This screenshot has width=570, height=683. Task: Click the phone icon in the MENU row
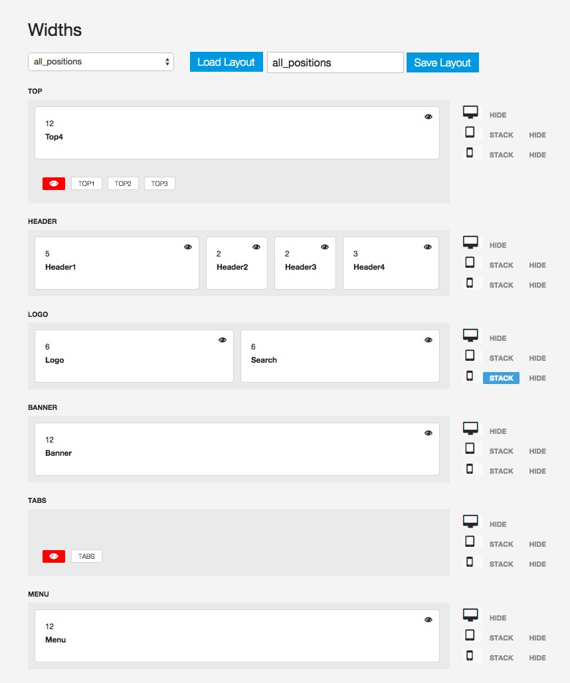point(470,656)
